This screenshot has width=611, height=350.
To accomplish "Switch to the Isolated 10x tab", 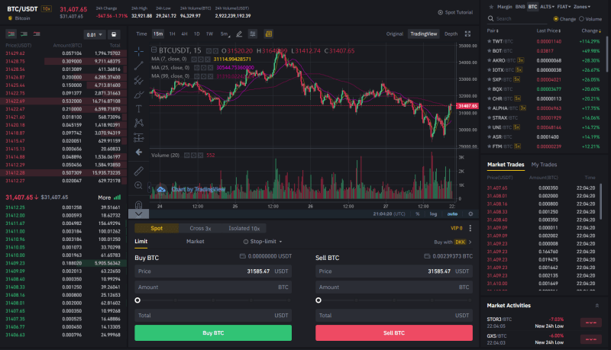I will [x=244, y=228].
